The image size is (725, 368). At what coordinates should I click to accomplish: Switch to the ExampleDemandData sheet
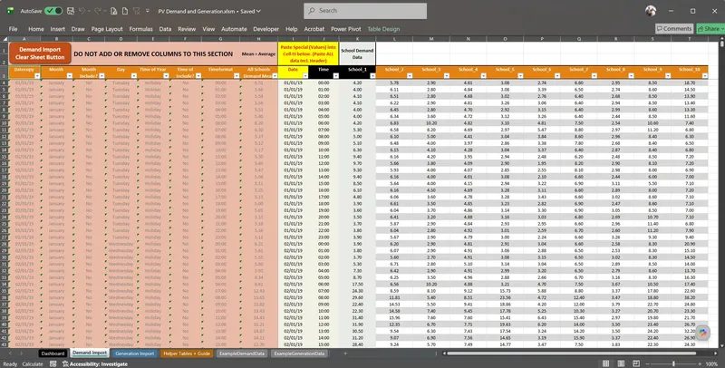click(x=242, y=353)
